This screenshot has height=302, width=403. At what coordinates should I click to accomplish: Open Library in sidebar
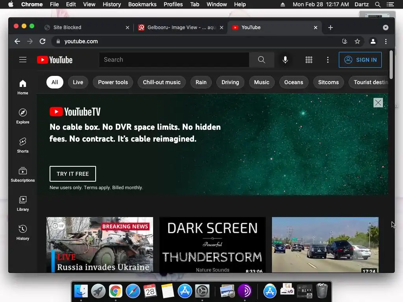(x=22, y=204)
